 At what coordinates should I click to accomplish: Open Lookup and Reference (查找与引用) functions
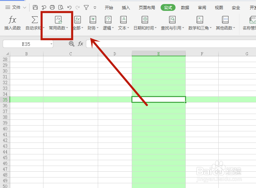[172, 23]
